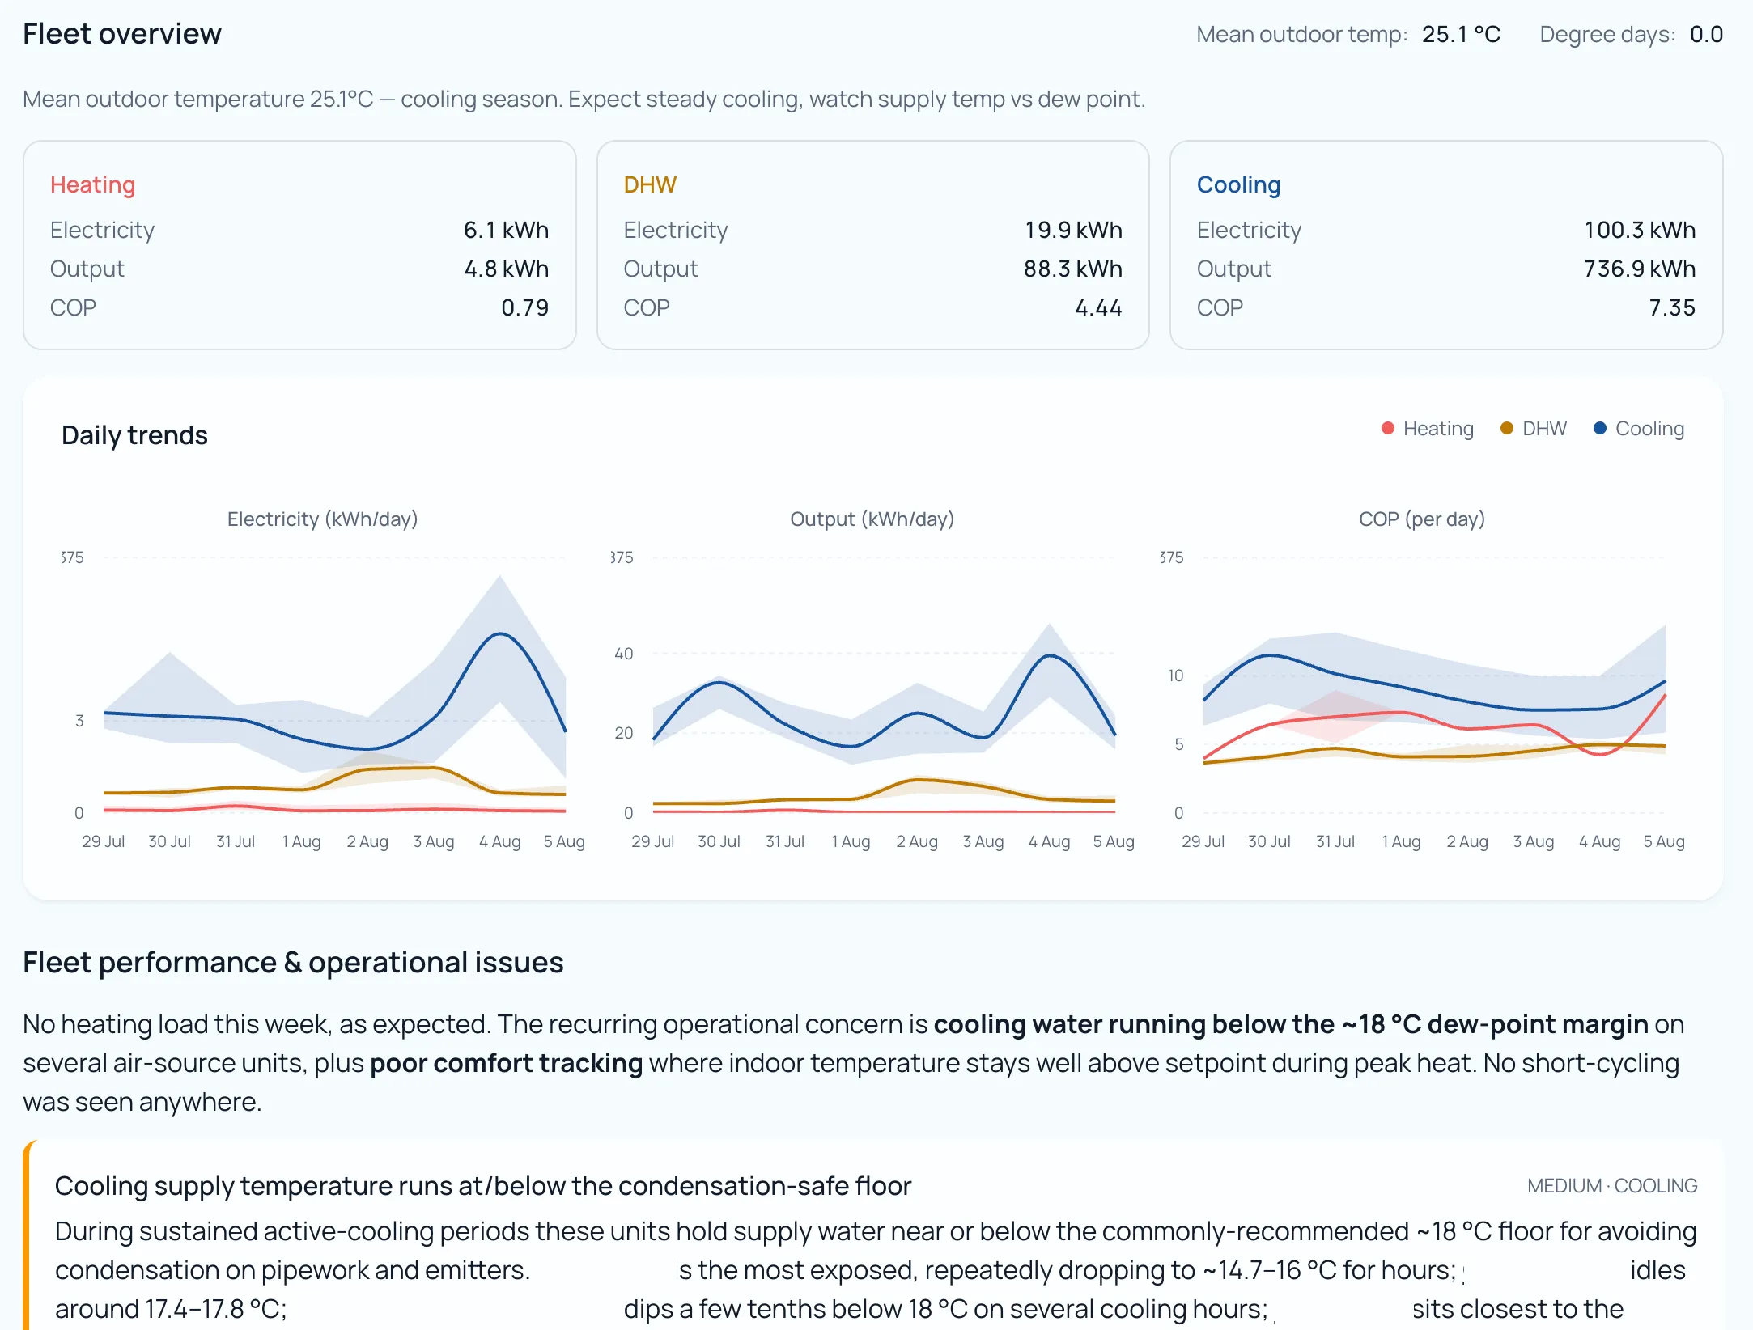Select DHW output value '88.3 kWh'
The height and width of the screenshot is (1330, 1753).
coord(1072,269)
